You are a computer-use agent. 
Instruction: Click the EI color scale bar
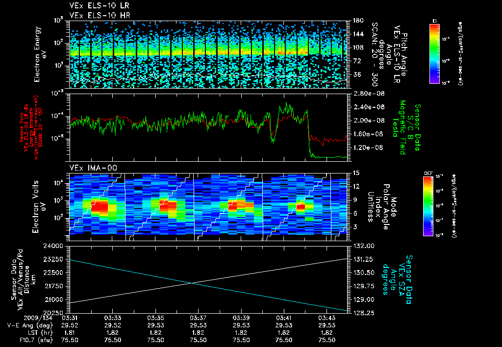pyautogui.click(x=435, y=53)
